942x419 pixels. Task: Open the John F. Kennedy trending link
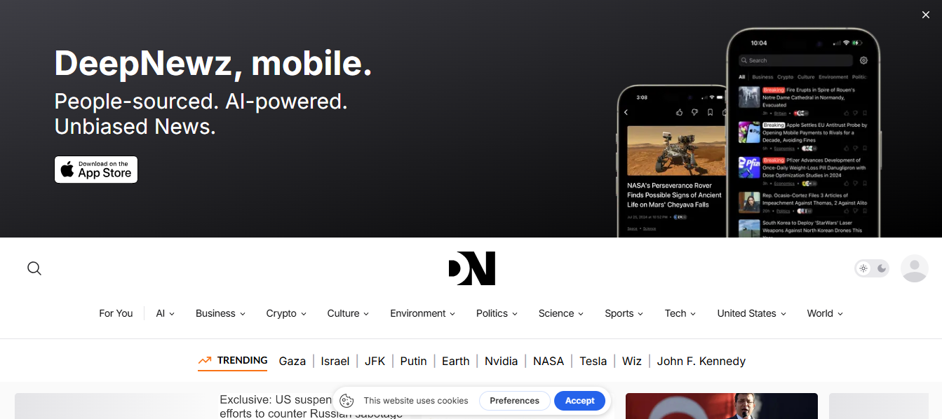[701, 361]
